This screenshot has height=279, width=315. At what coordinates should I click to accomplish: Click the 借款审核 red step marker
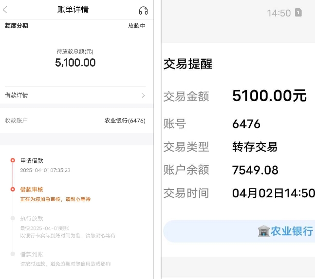pos(13,189)
